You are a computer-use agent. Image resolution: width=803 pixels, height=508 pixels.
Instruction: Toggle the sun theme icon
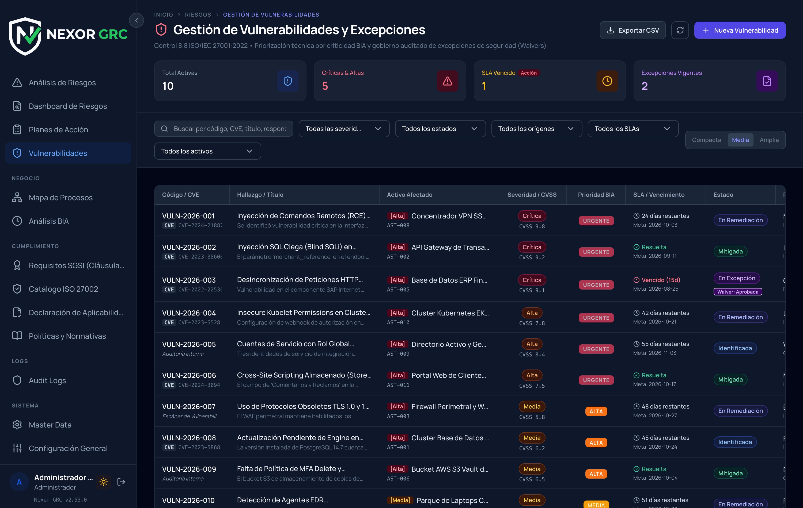[x=103, y=482]
